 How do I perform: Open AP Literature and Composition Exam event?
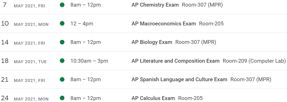[x=175, y=61]
